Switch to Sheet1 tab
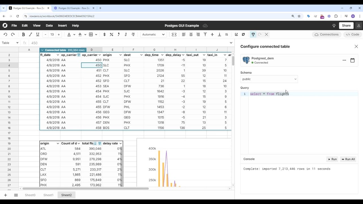This screenshot has width=363, height=204. [x=48, y=195]
